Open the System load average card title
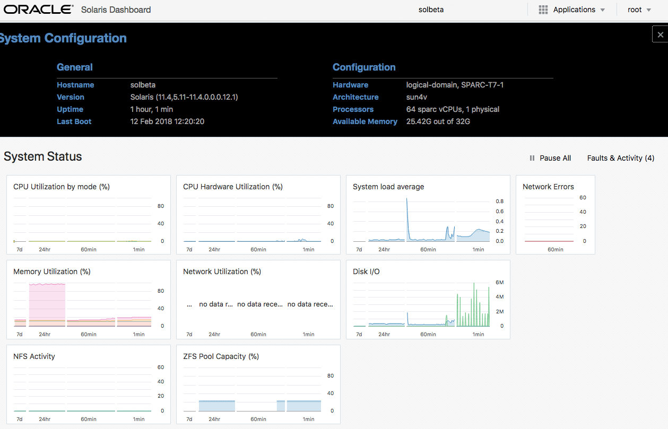Image resolution: width=668 pixels, height=429 pixels. [388, 187]
